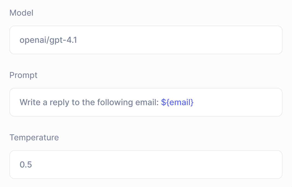Screen dimensions: 292x187
Task: Click the Model field label
Action: (x=21, y=13)
